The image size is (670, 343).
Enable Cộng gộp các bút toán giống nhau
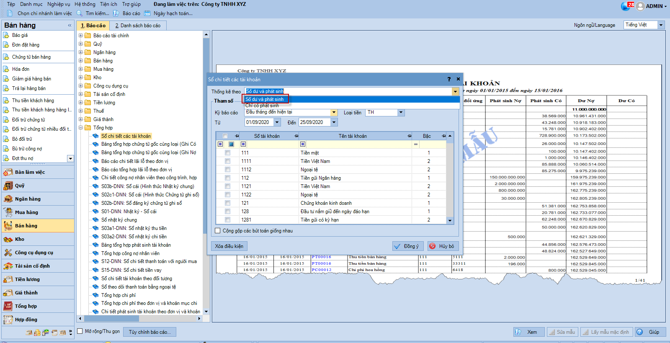(217, 231)
